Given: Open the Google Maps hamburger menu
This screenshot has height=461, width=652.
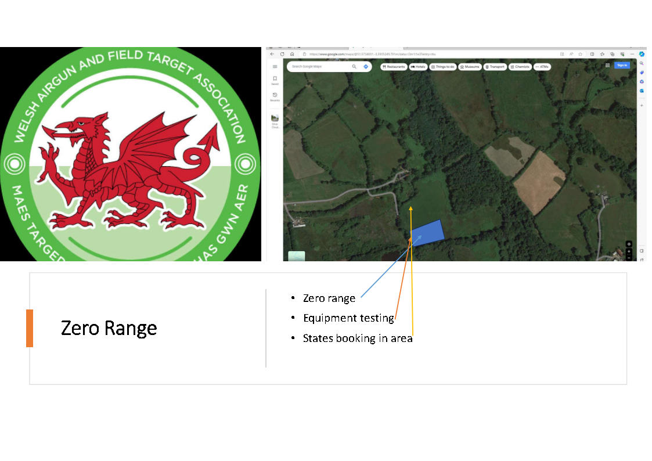Looking at the screenshot, I should [275, 67].
